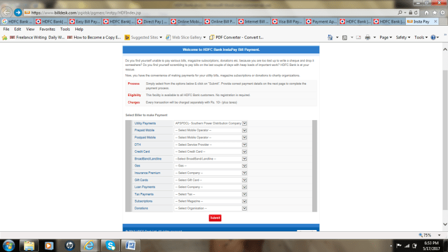
Task: Open the DTH service provider dropdown
Action: click(210, 145)
